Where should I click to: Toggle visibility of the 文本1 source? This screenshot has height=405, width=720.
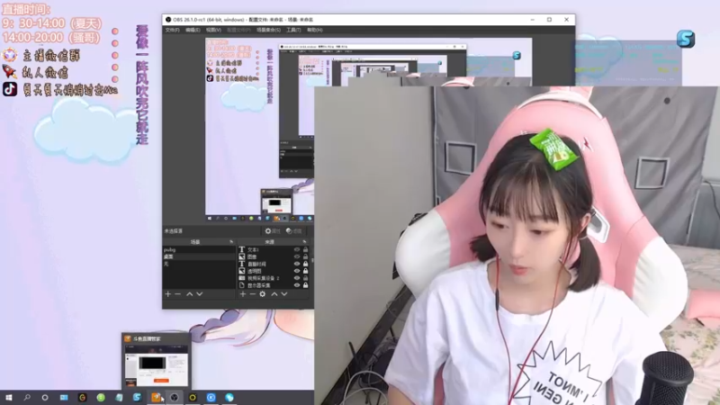[x=297, y=249]
